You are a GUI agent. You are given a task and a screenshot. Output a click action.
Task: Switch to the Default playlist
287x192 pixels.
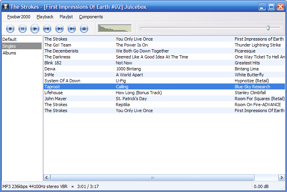10,39
